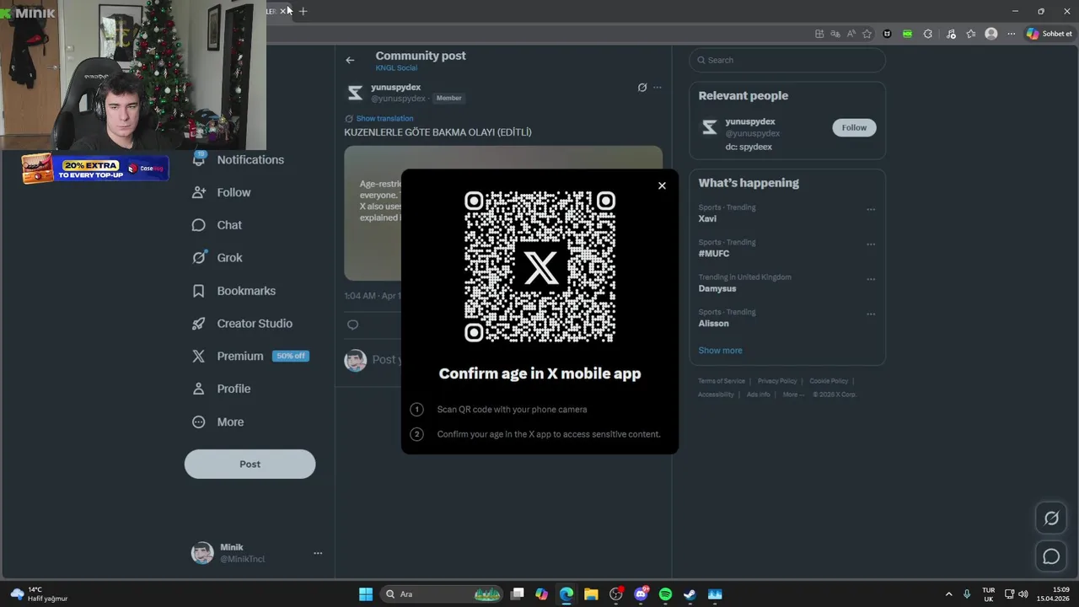Close the age confirmation QR popup
The width and height of the screenshot is (1079, 607).
pos(662,185)
